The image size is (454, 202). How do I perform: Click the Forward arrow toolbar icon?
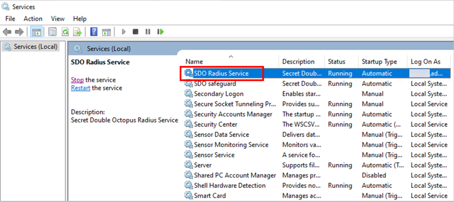tap(19, 32)
